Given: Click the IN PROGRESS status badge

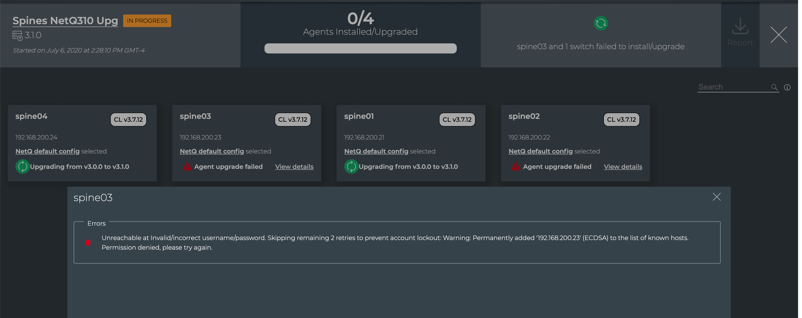Looking at the screenshot, I should click(147, 21).
